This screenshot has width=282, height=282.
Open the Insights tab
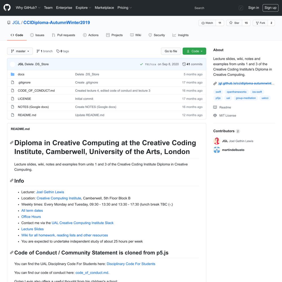pos(180,35)
